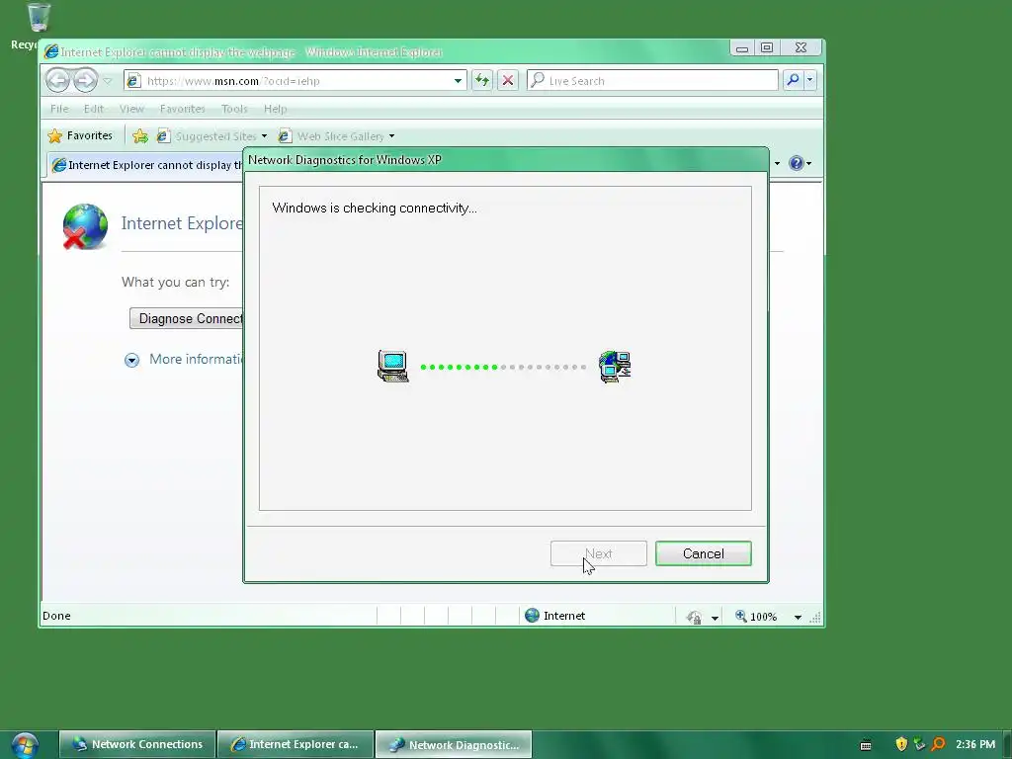Open the Recycle Bin desktop icon
Image resolution: width=1012 pixels, height=759 pixels.
point(38,18)
